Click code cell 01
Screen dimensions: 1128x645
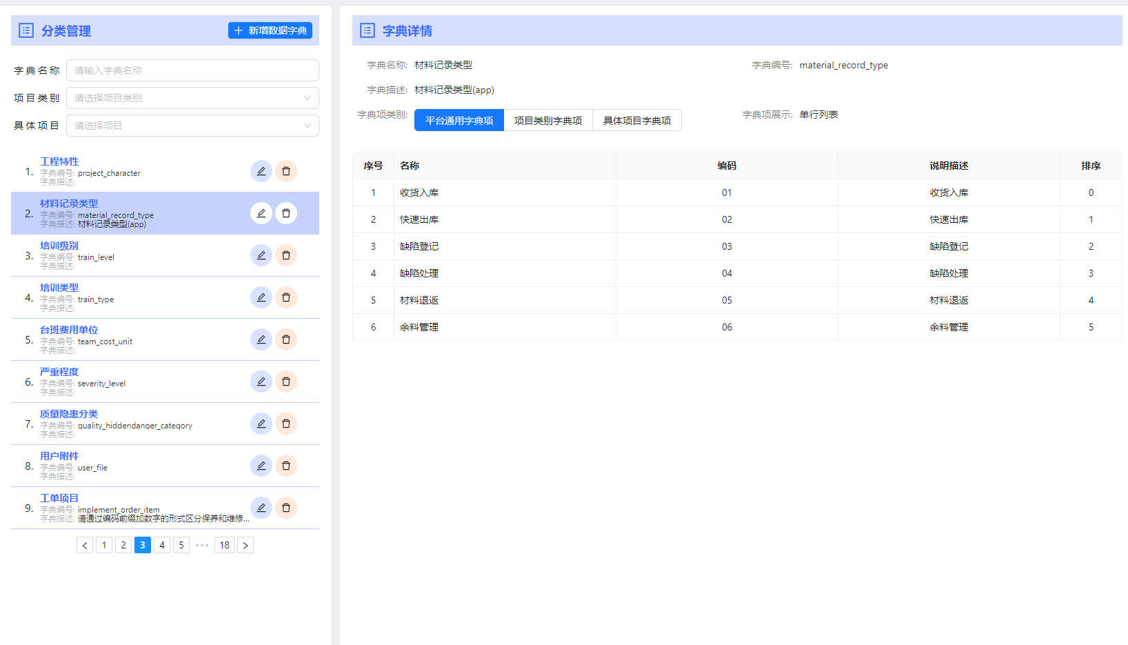[727, 192]
